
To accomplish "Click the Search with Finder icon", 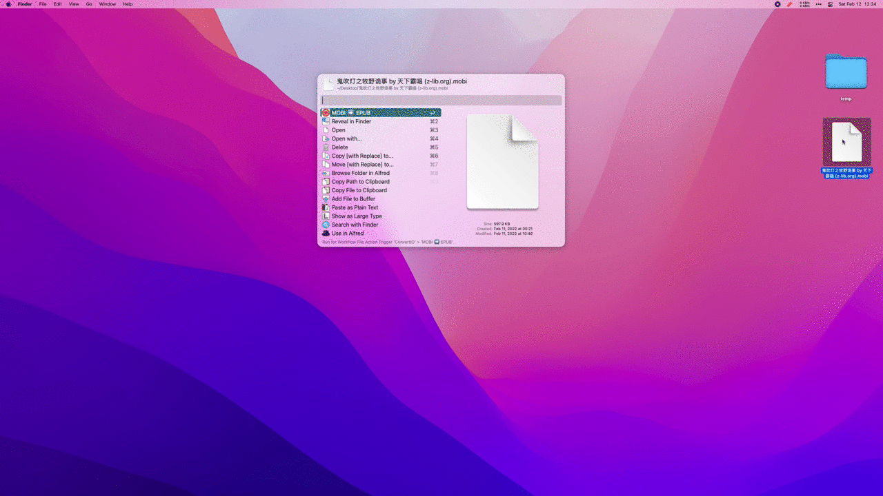I will click(x=326, y=225).
